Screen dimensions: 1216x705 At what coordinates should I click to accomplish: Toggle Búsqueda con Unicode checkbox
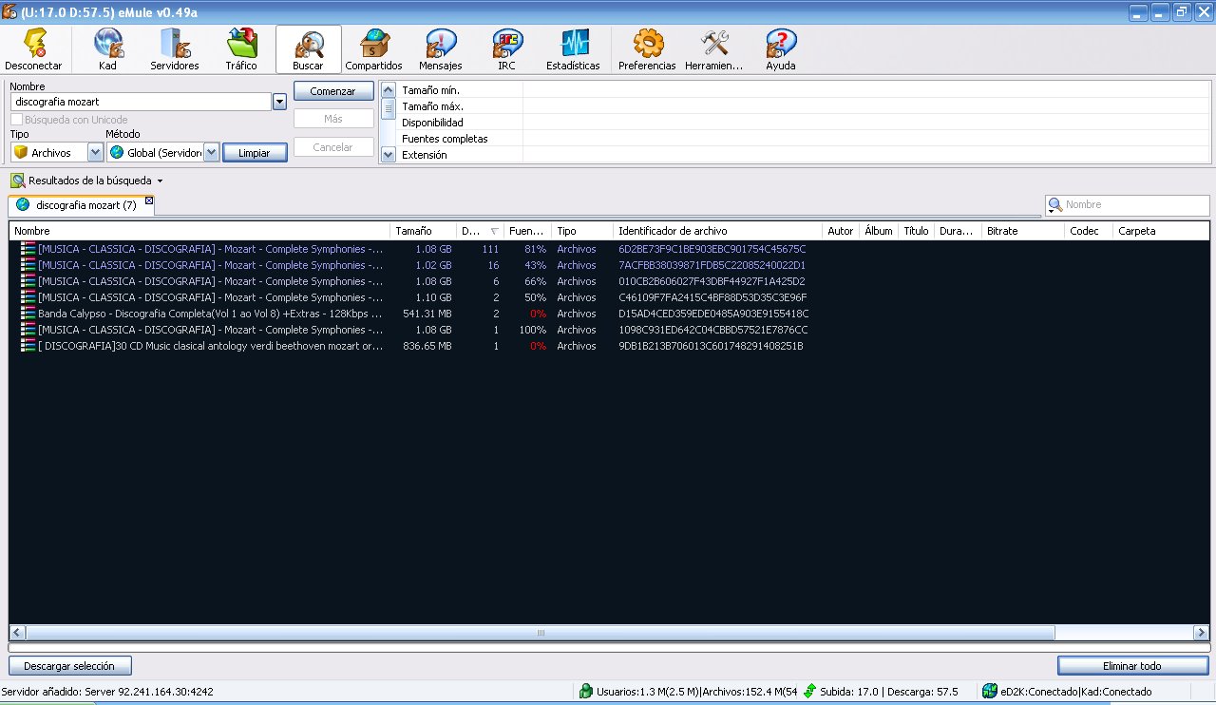tap(16, 120)
